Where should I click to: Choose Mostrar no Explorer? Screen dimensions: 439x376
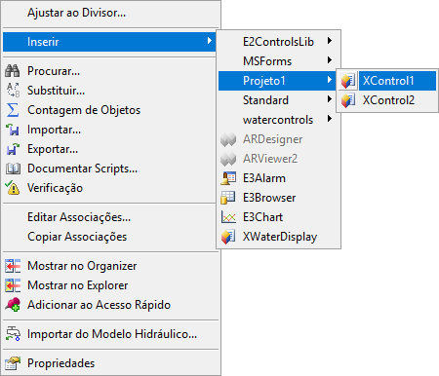point(110,285)
